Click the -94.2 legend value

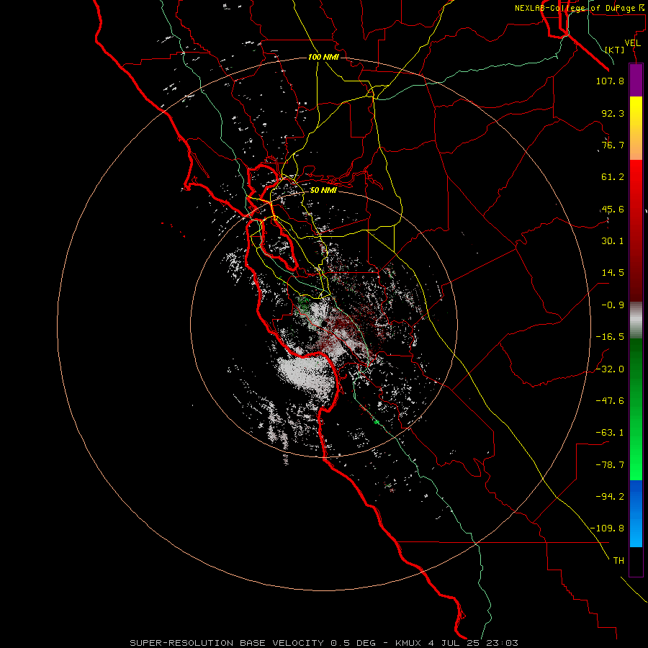pos(610,497)
